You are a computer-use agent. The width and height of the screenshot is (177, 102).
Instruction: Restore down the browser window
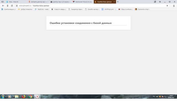tap(170, 2)
